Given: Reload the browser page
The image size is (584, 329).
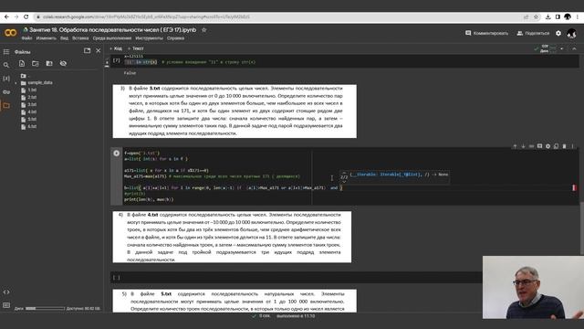Looking at the screenshot, I should (26, 16).
